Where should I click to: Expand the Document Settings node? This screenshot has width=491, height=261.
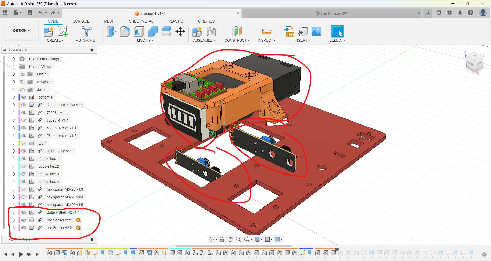(x=14, y=59)
